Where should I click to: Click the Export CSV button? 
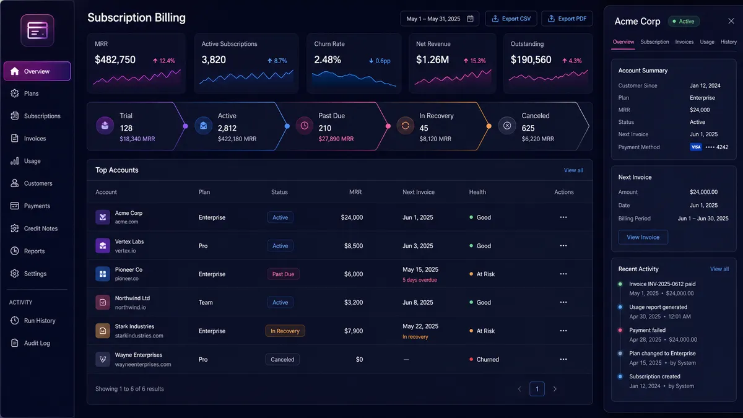(511, 19)
